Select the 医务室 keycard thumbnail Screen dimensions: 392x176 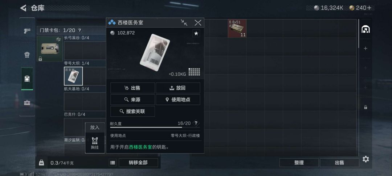pyautogui.click(x=73, y=76)
